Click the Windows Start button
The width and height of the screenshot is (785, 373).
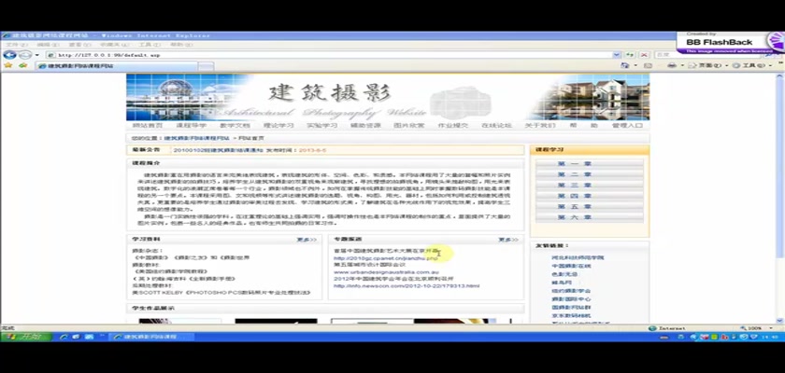pyautogui.click(x=26, y=337)
